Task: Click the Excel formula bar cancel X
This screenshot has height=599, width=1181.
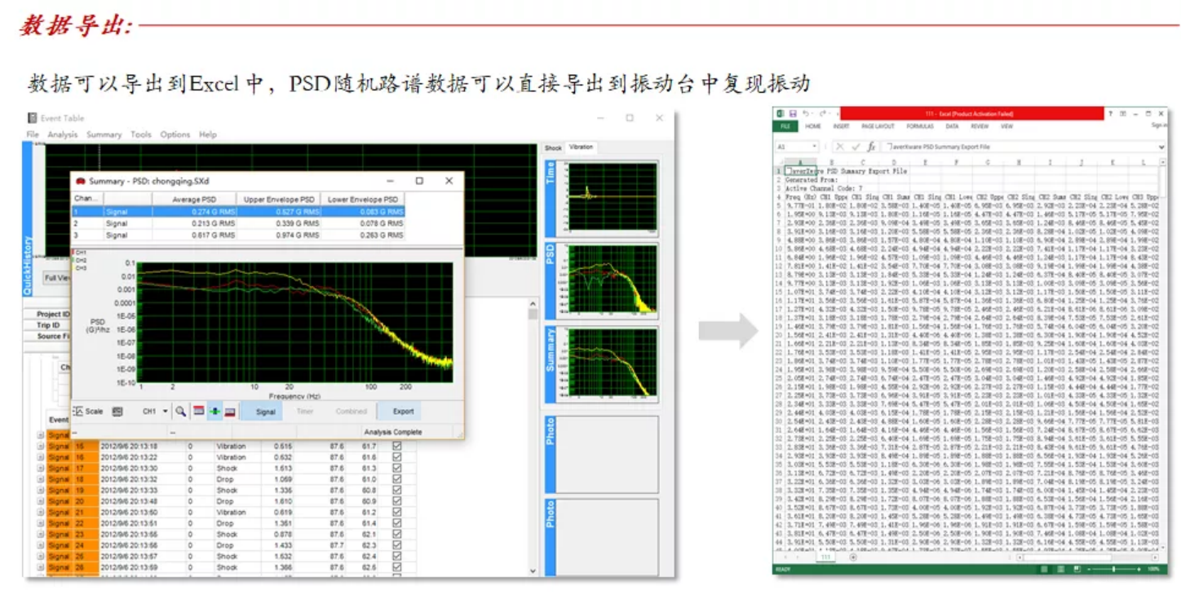Action: tap(840, 147)
